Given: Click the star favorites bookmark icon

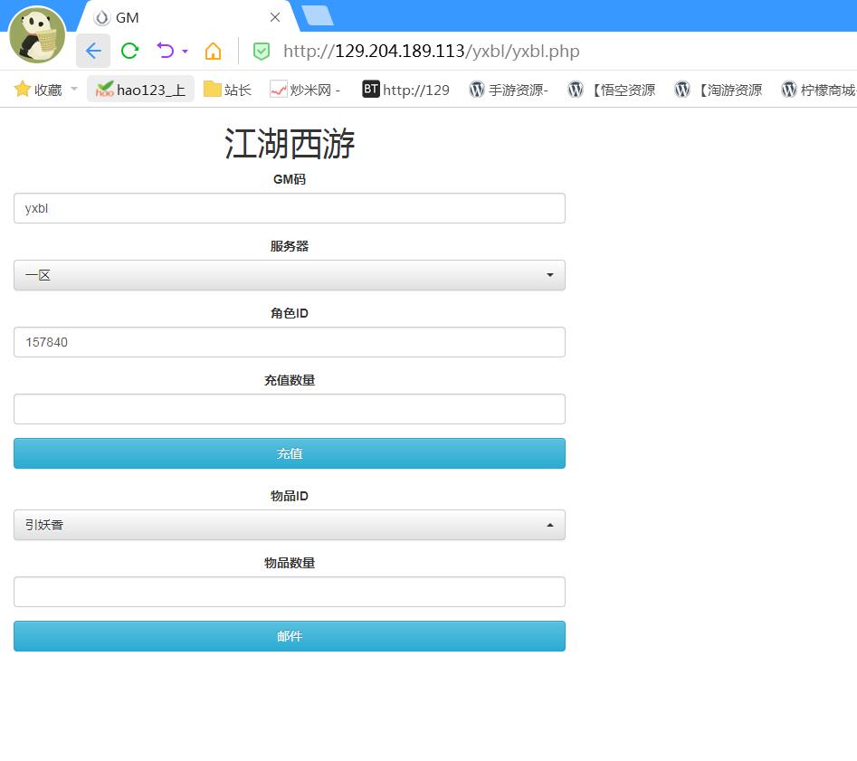Looking at the screenshot, I should 23,90.
